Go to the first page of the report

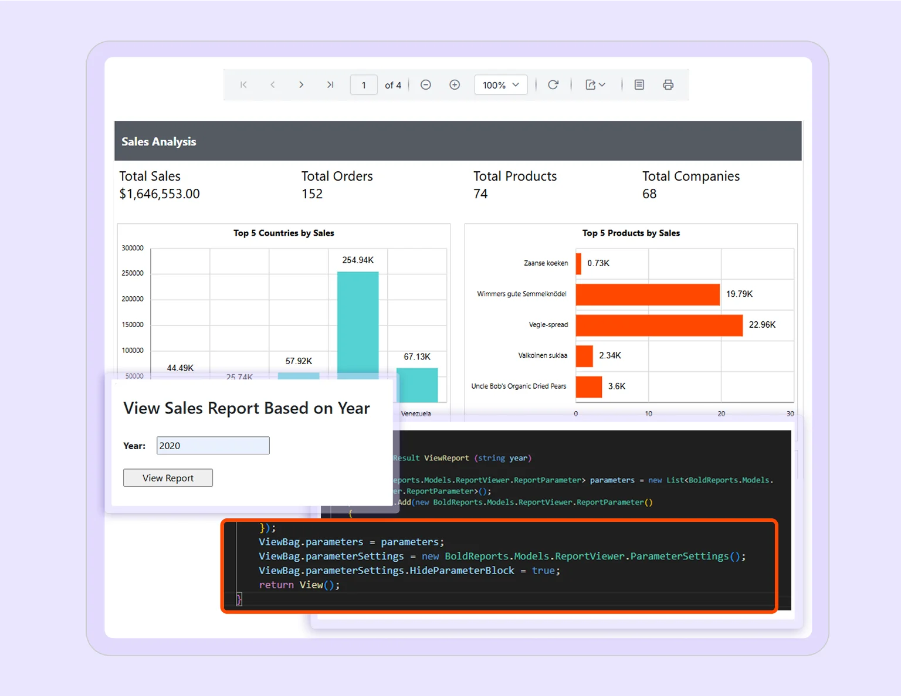coord(243,84)
